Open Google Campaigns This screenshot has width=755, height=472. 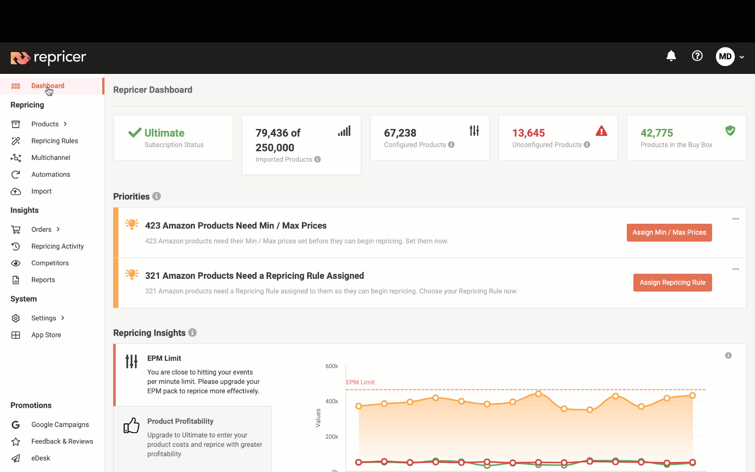coord(60,425)
